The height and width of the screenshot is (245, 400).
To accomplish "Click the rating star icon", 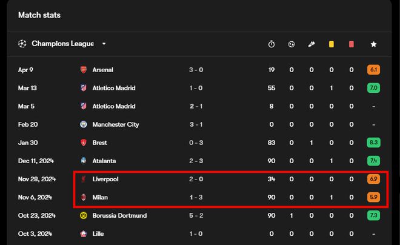I will [373, 44].
